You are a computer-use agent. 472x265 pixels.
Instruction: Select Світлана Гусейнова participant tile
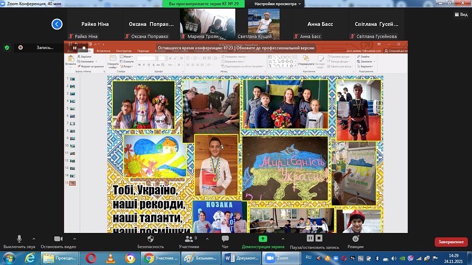tap(376, 24)
